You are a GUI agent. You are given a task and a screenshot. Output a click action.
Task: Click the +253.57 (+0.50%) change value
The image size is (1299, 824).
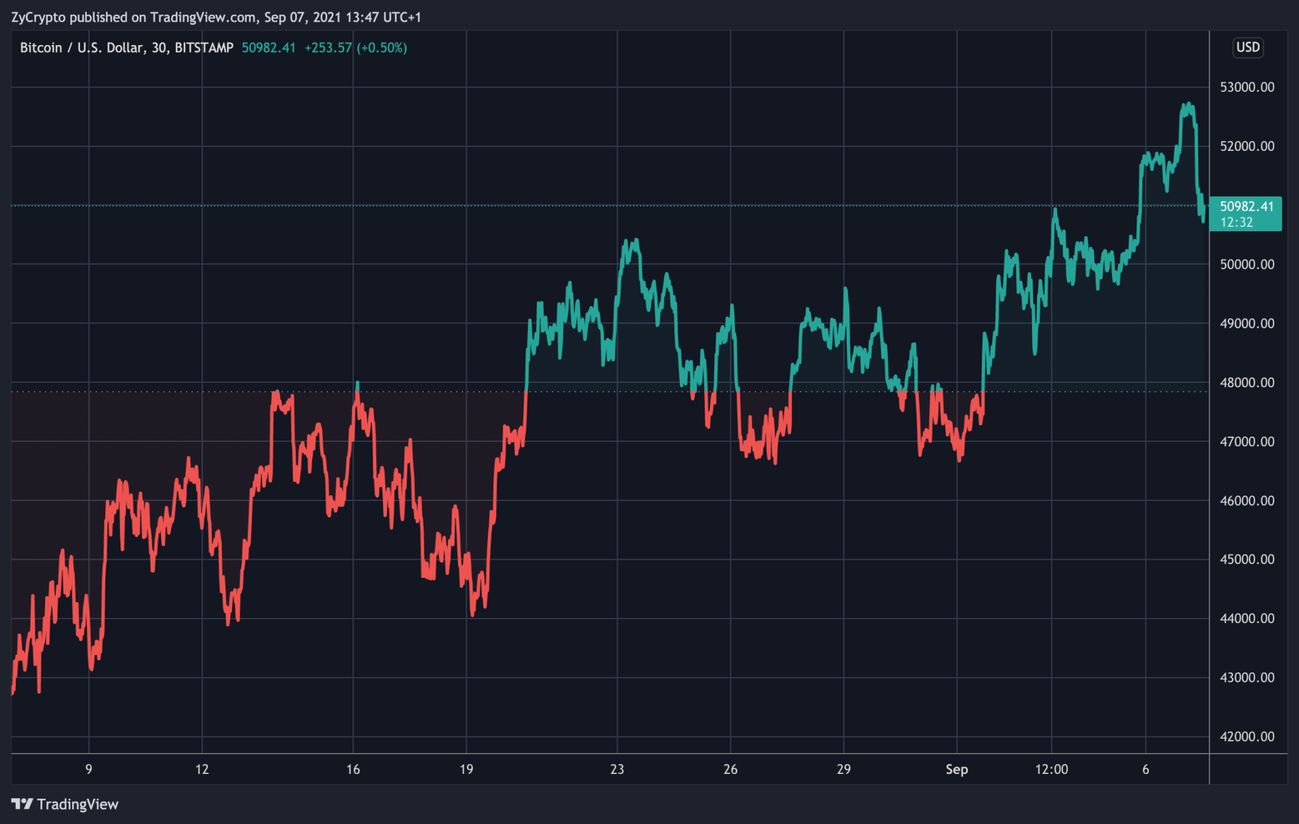355,48
